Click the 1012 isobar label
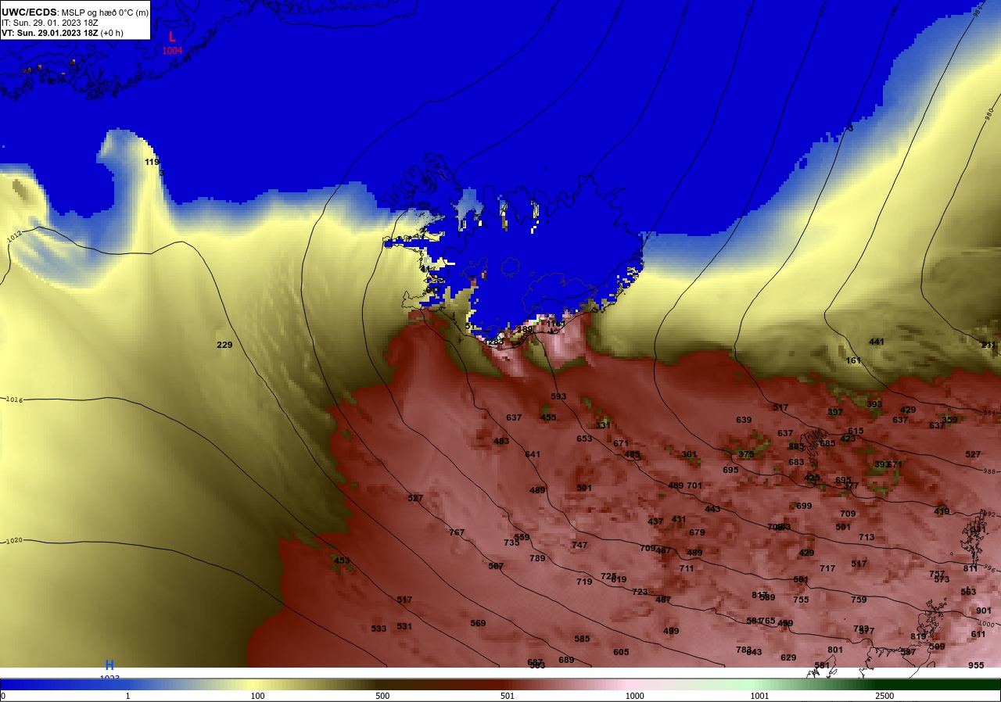The width and height of the screenshot is (1001, 702). (14, 236)
